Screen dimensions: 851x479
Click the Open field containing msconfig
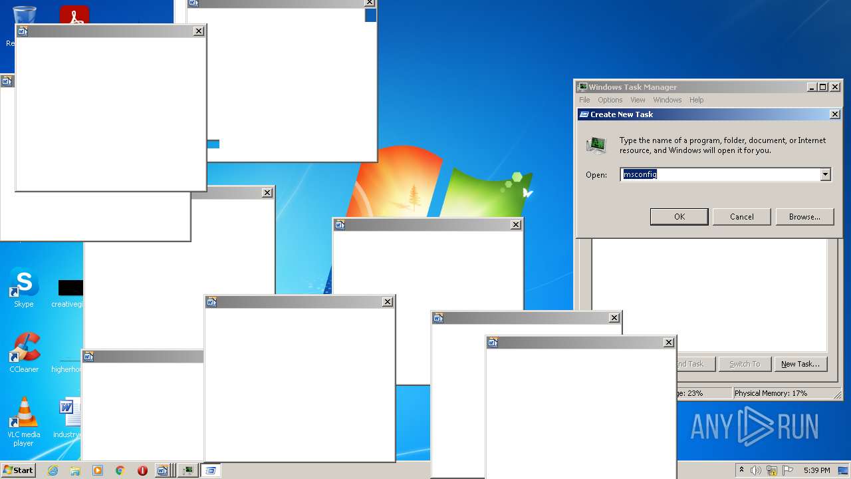pos(720,174)
